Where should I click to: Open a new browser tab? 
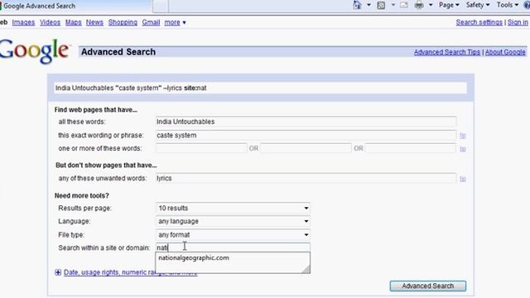160,6
